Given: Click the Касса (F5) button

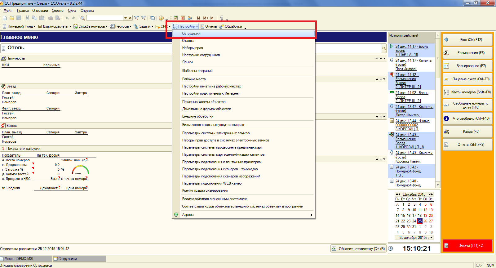Looking at the screenshot, I should pos(467,132).
